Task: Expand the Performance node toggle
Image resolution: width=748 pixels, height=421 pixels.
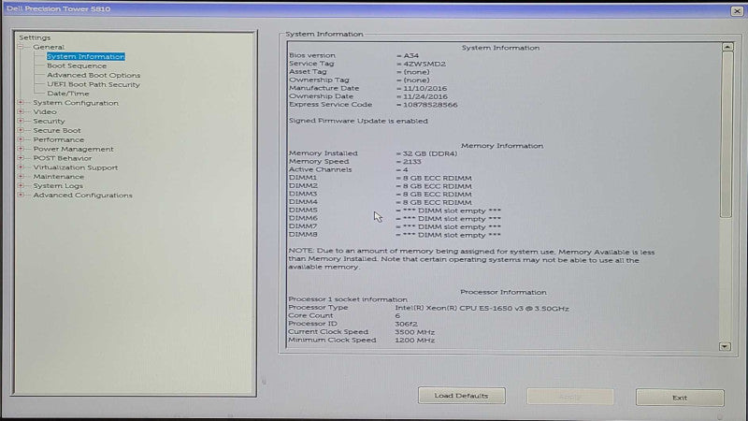Action: point(21,139)
